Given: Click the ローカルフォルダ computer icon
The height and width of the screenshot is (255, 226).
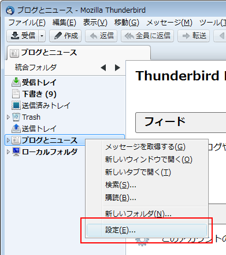Looking at the screenshot, I should click(x=16, y=151).
